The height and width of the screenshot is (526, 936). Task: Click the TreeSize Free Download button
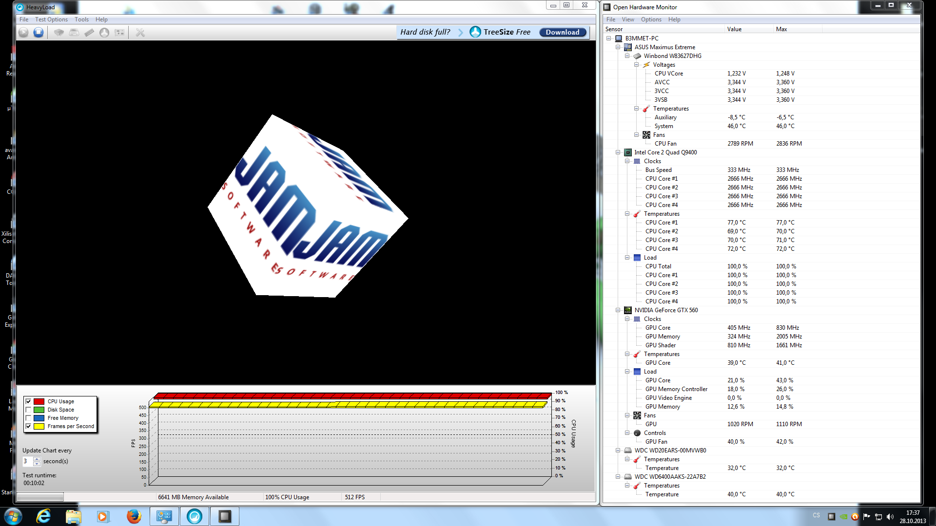563,32
